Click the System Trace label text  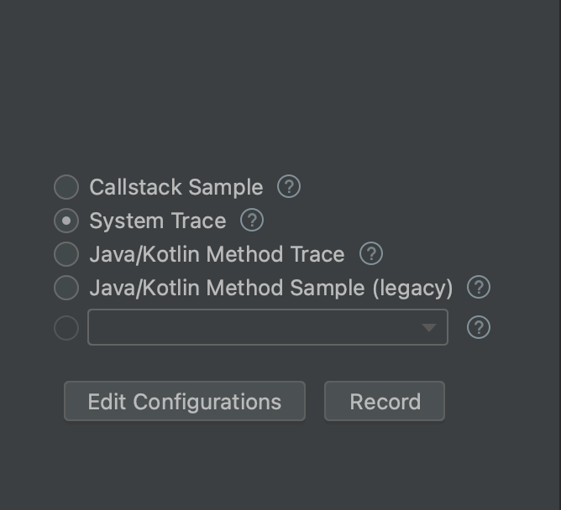pyautogui.click(x=158, y=221)
